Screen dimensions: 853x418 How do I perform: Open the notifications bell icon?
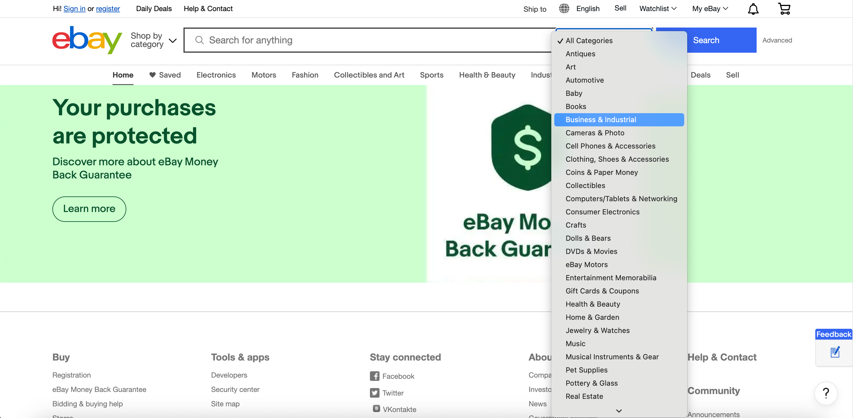(753, 9)
